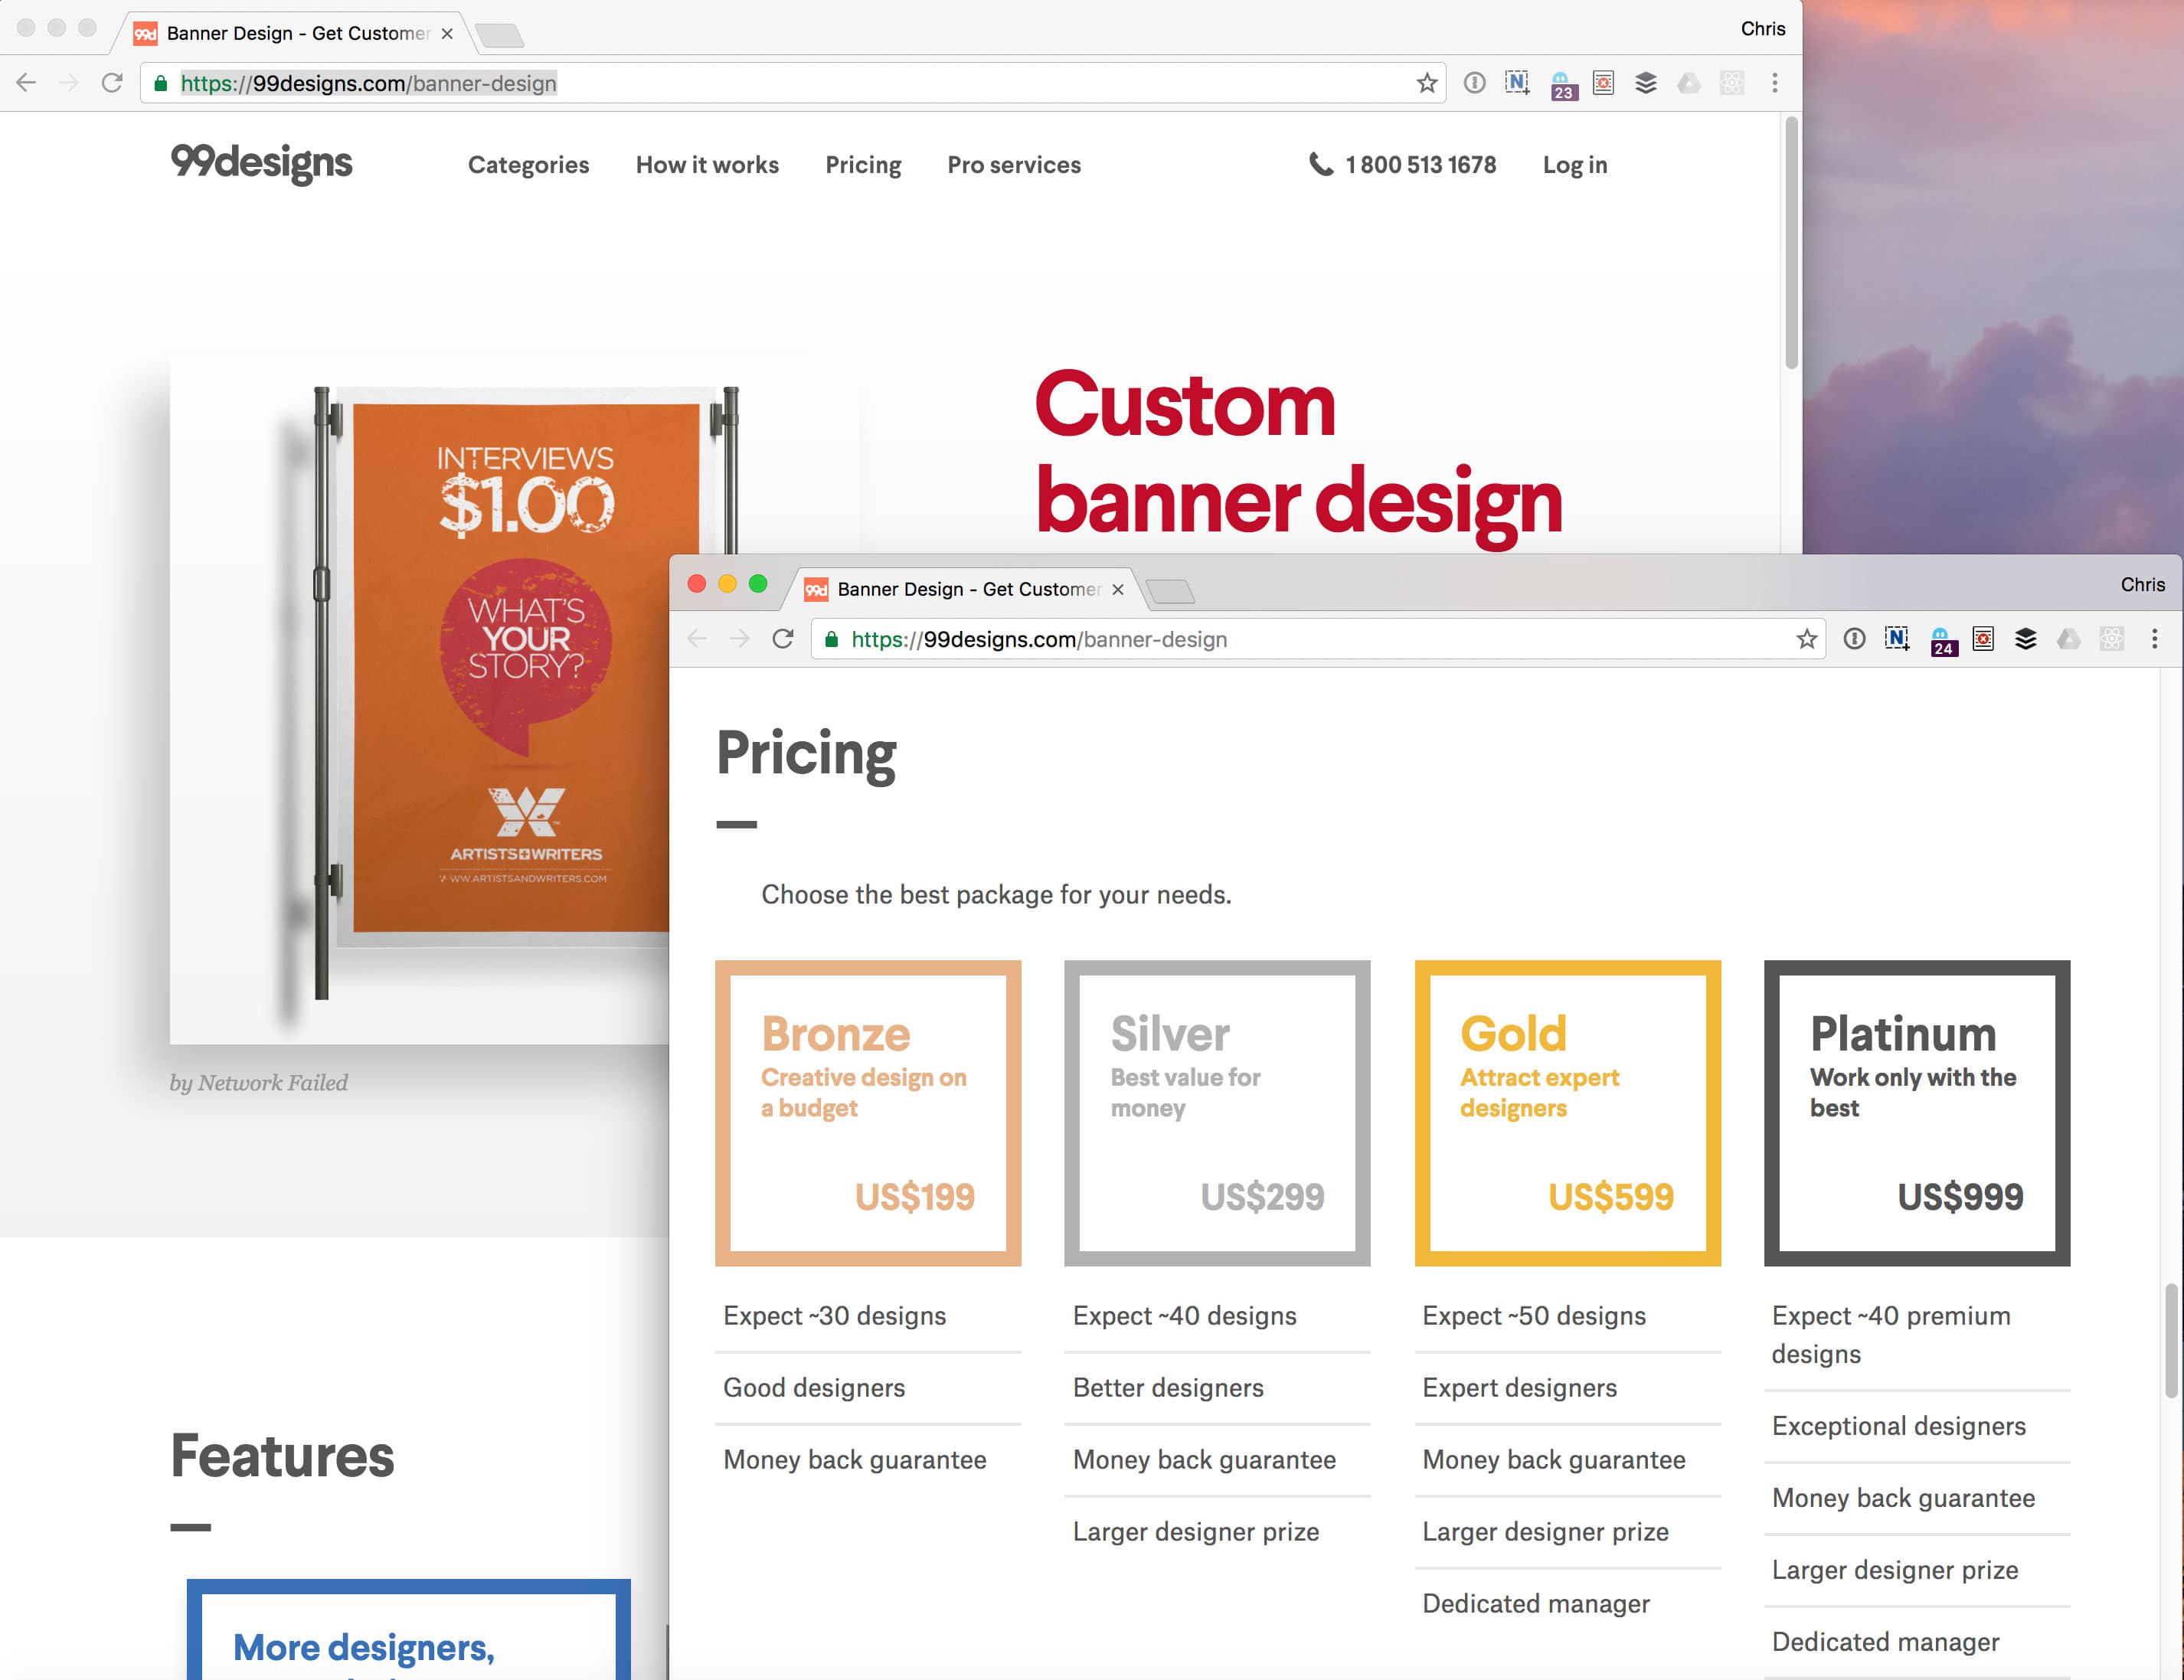Image resolution: width=2184 pixels, height=1680 pixels.
Task: Open Pro services in site navigation
Action: click(1014, 165)
